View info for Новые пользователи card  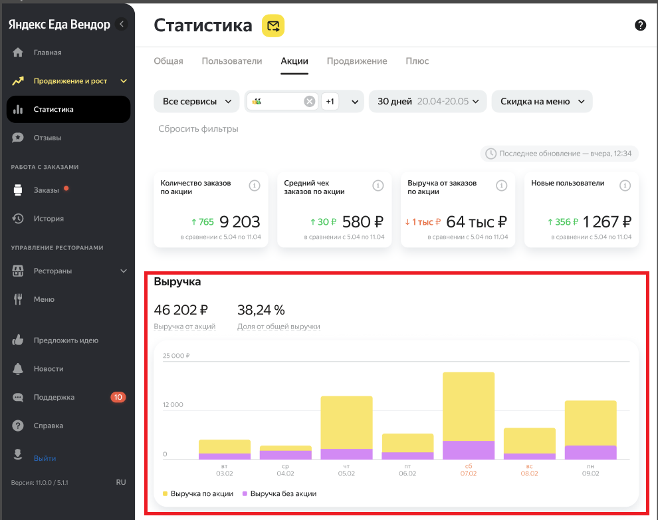coord(625,186)
